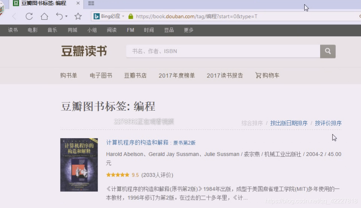Open 阅读 in the top navigation
The width and height of the screenshot is (361, 208).
click(x=112, y=30)
